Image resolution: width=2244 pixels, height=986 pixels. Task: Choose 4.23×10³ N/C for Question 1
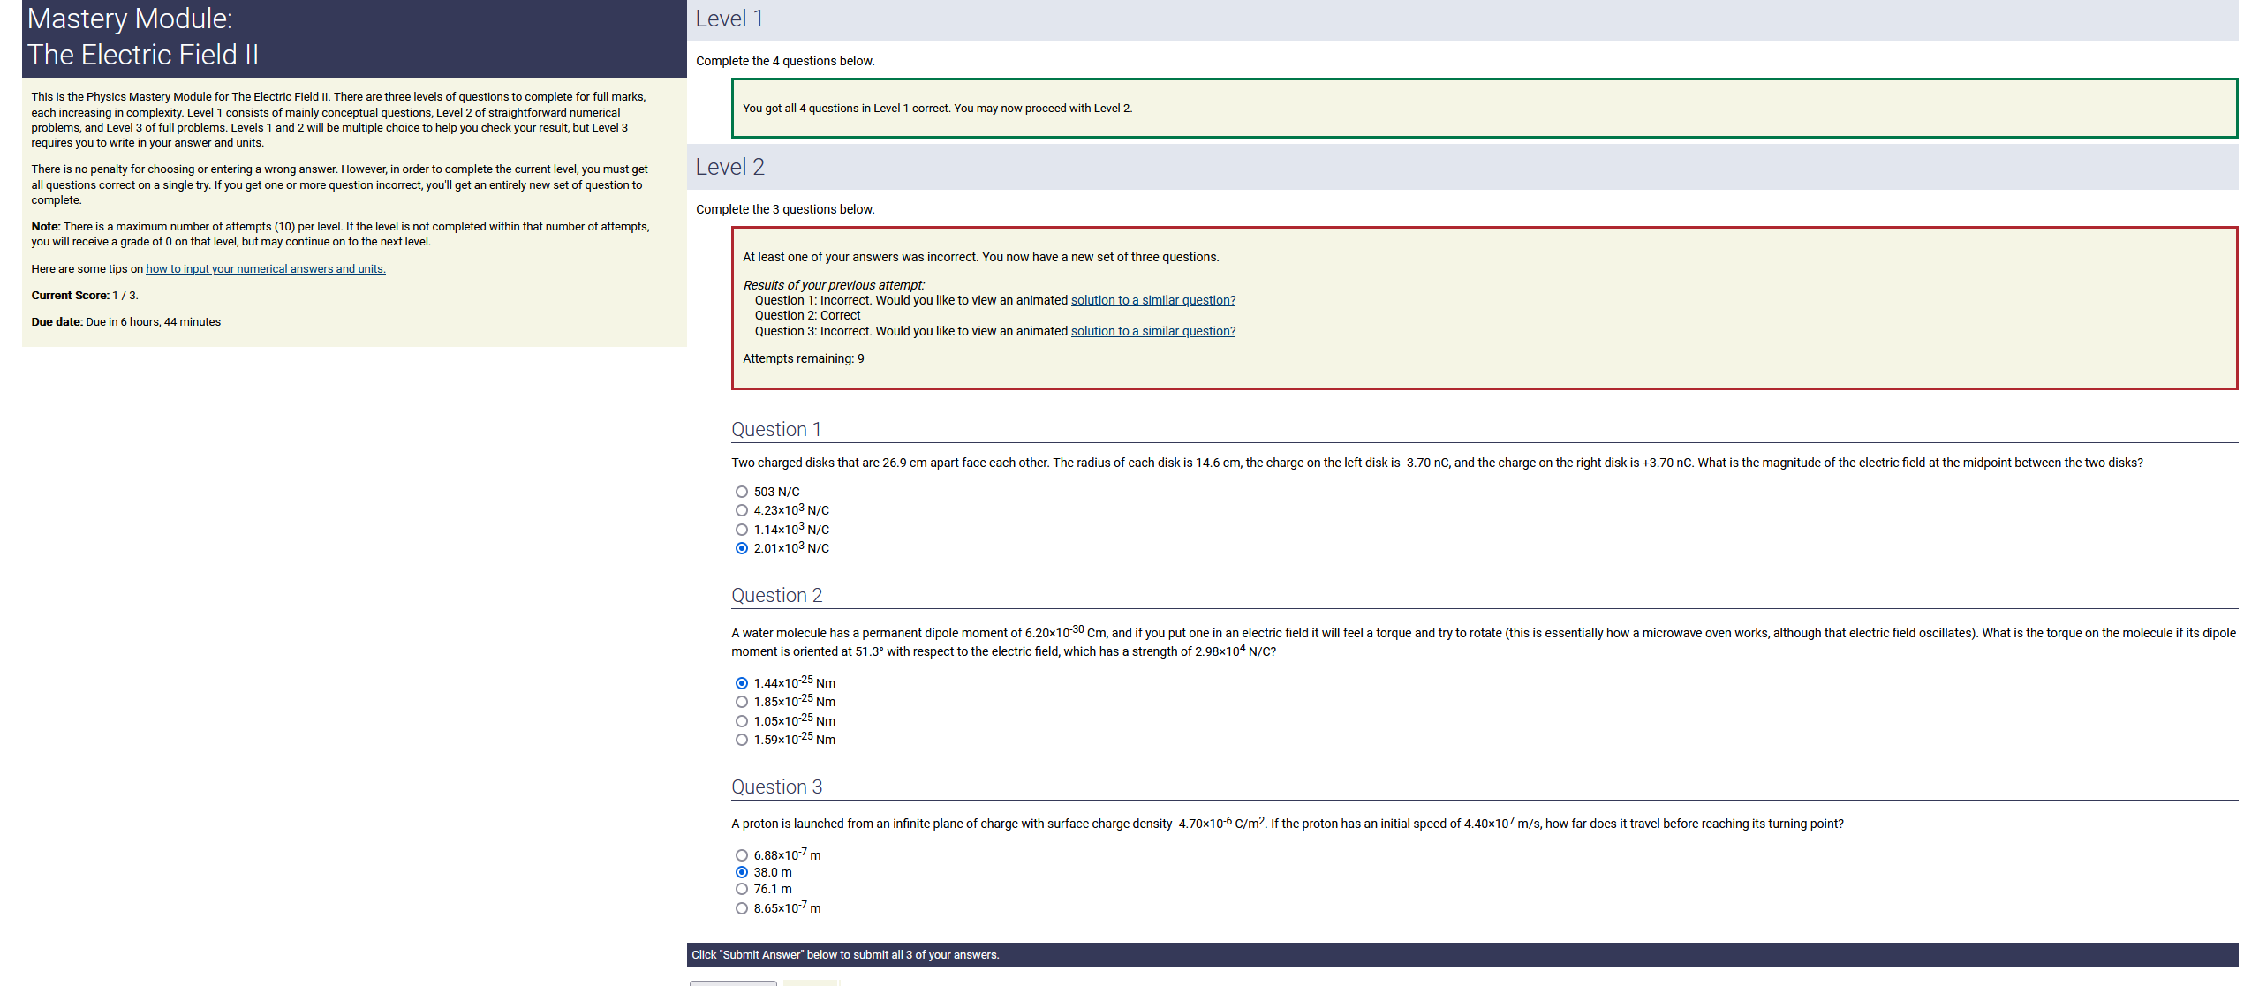coord(742,510)
